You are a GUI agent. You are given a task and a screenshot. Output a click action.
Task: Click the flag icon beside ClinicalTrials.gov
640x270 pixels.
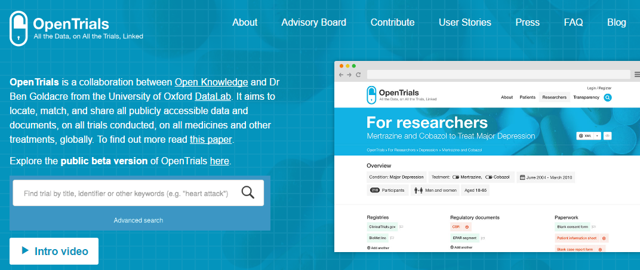coord(401,227)
